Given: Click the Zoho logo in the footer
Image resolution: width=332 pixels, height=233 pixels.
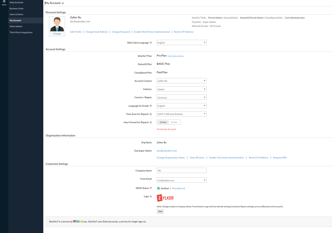Looking at the screenshot, I should [77, 221].
